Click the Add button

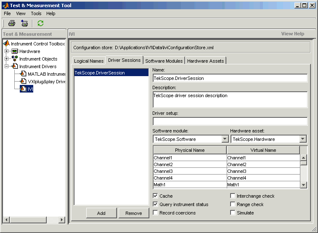click(x=101, y=213)
